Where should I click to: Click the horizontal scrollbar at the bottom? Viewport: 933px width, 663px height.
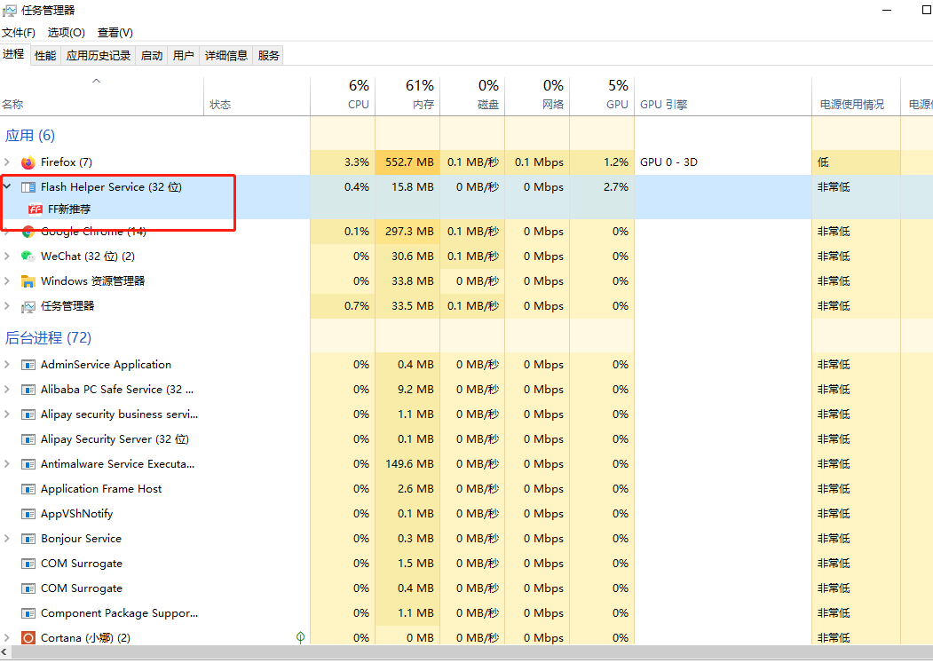[x=471, y=653]
